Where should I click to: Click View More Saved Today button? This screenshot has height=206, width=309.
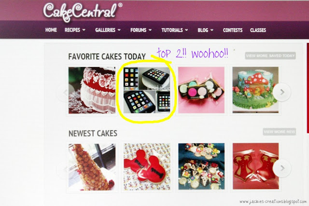point(270,55)
